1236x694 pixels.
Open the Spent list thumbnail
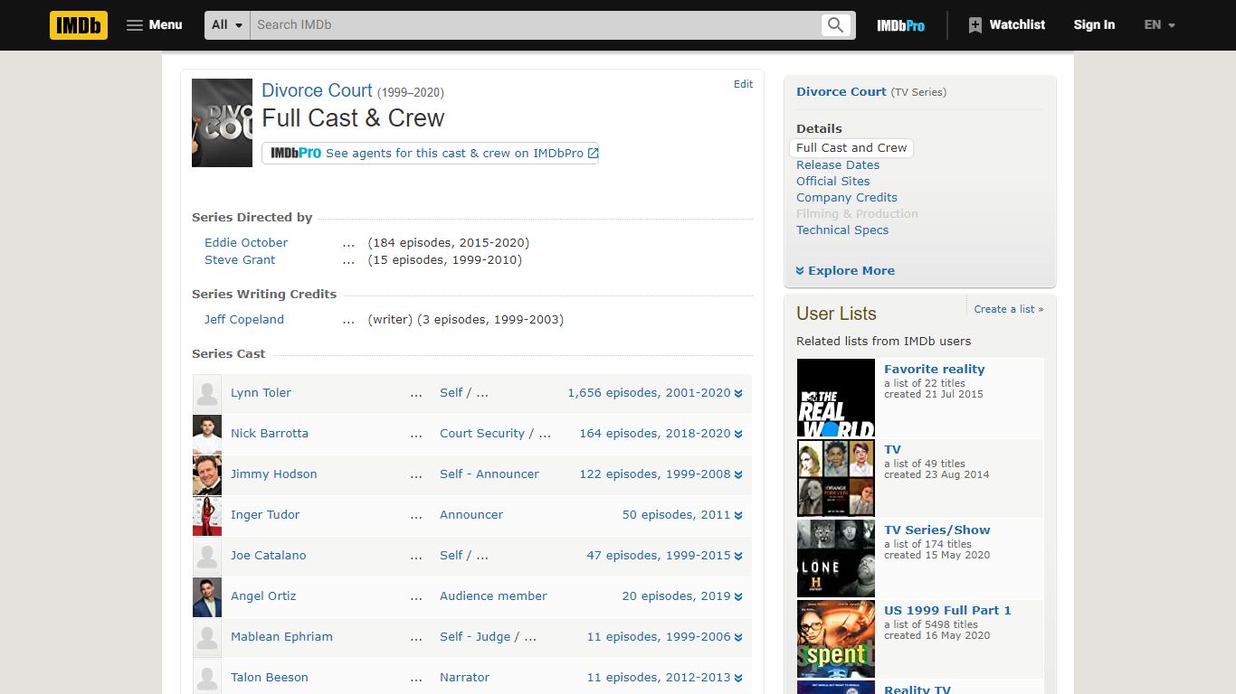click(836, 640)
